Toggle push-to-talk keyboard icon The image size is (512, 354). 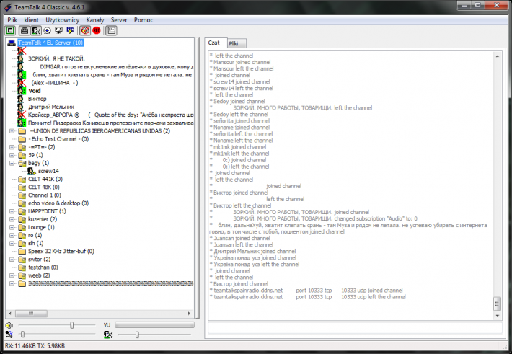point(25,30)
